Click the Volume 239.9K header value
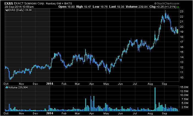This screenshot has height=116, width=193. (x=137, y=7)
